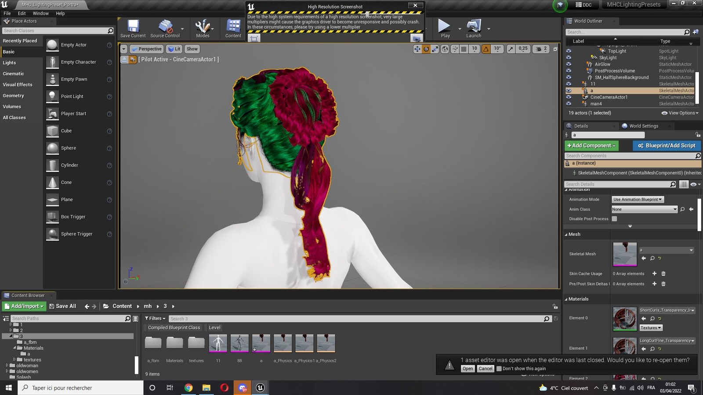Select the scale gizmo tool in viewport
This screenshot has width=703, height=395.
click(x=435, y=49)
